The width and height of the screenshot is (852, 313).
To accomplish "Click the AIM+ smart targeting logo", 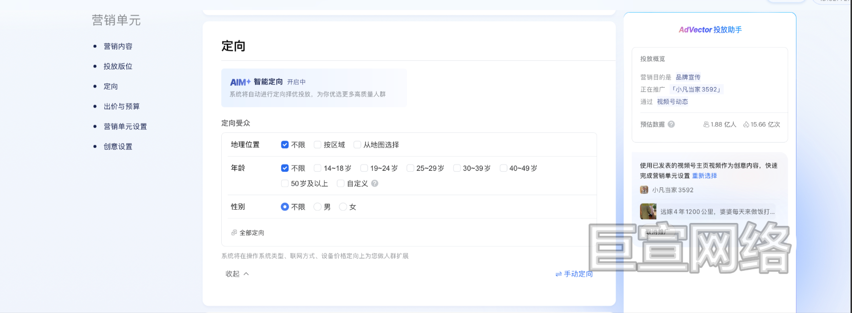I will 240,82.
